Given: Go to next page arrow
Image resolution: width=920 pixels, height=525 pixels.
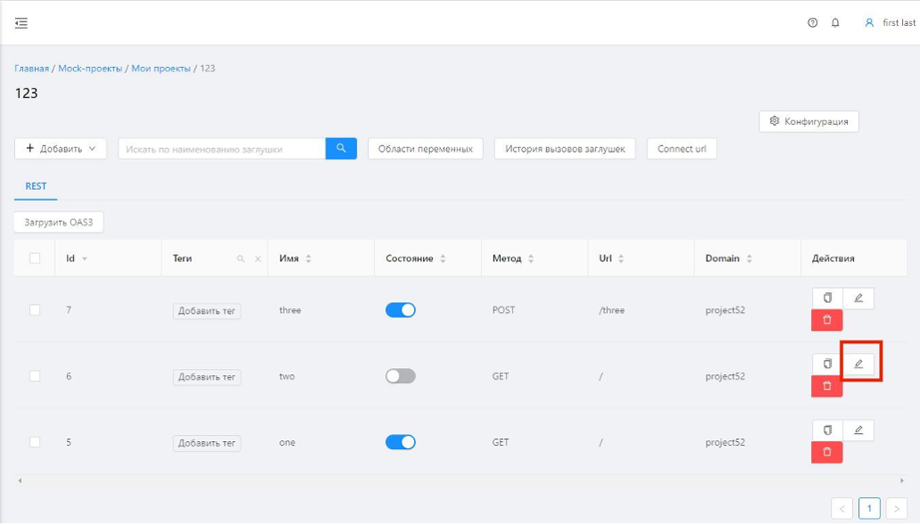Looking at the screenshot, I should [897, 509].
